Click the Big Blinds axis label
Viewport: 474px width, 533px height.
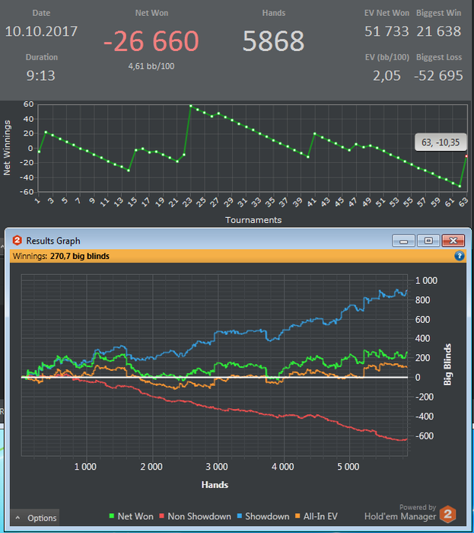[447, 364]
